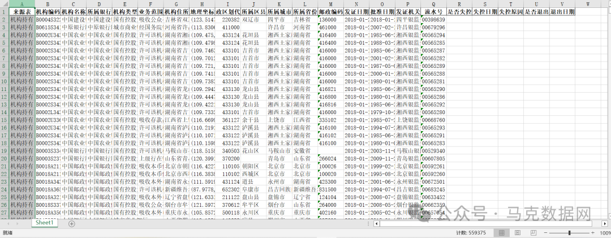Click the 计数: 559375 status bar entry
Viewport: 611px width, 238px height.
point(471,232)
